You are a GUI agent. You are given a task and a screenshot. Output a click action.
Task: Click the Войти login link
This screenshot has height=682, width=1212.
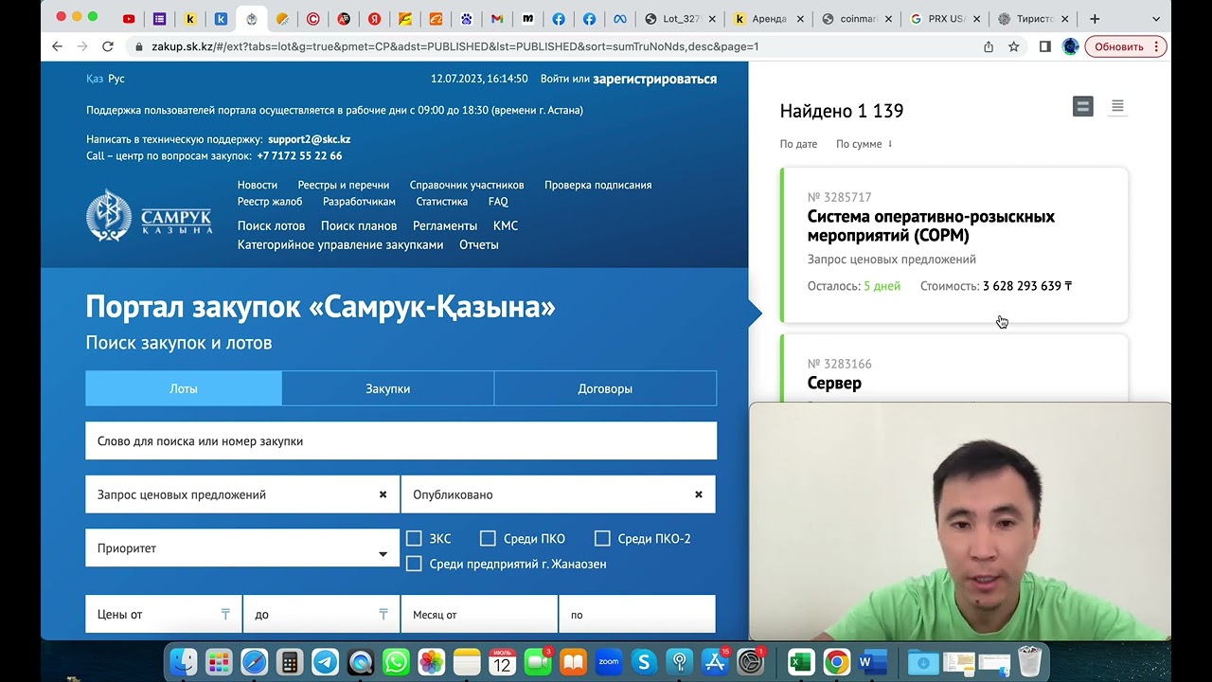click(x=556, y=80)
